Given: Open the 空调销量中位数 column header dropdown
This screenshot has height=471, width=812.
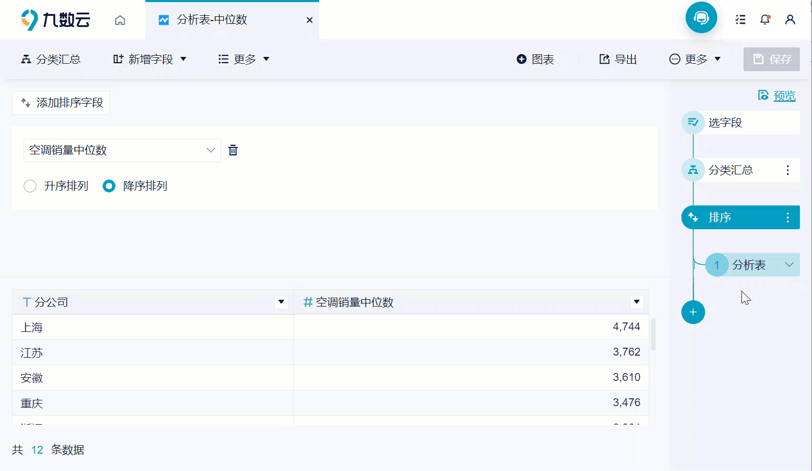Looking at the screenshot, I should [x=637, y=302].
